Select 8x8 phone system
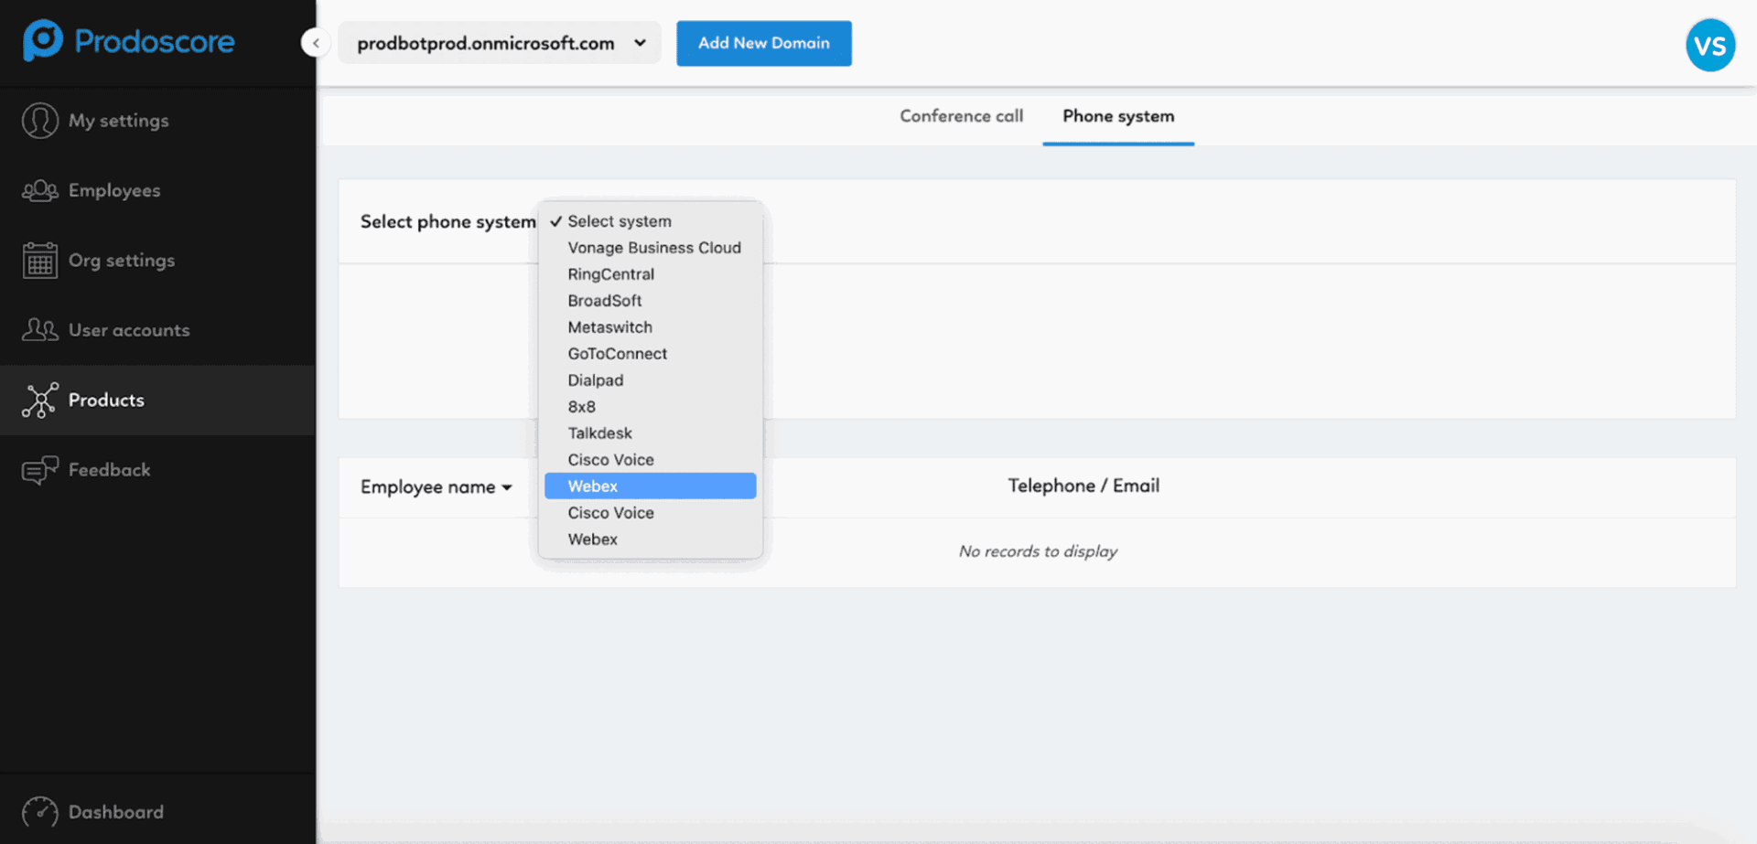This screenshot has width=1757, height=844. click(x=651, y=407)
